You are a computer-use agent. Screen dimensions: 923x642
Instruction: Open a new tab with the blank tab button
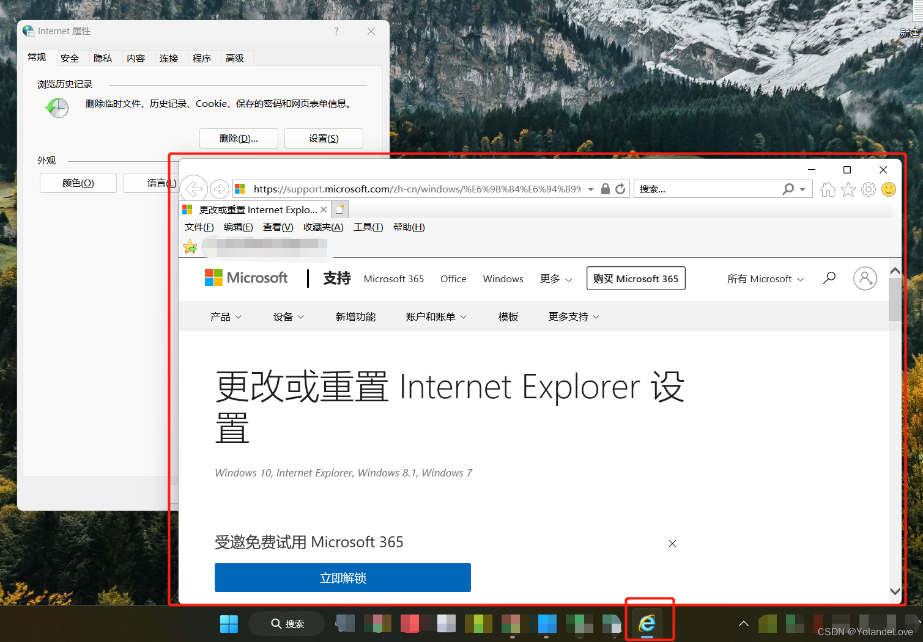click(x=341, y=210)
